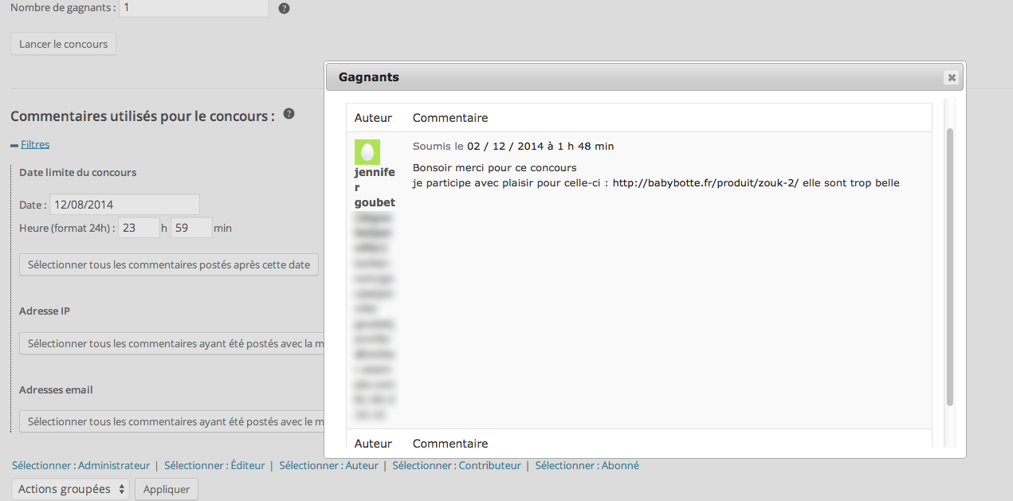Close the Gagnants dialog
Viewport: 1013px width, 501px height.
point(950,77)
